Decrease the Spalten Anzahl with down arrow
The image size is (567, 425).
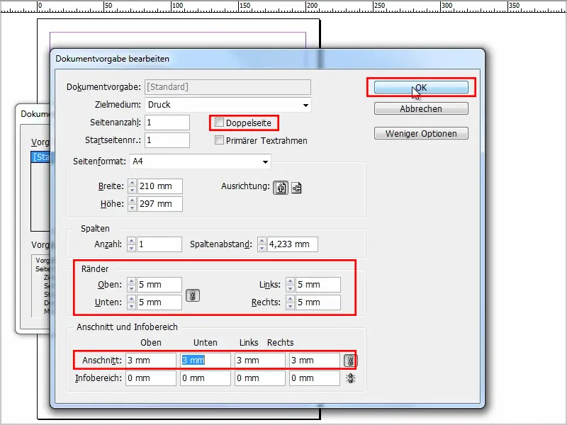132,248
